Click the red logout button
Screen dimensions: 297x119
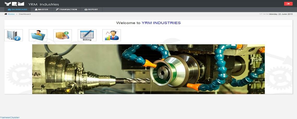(x=288, y=4)
